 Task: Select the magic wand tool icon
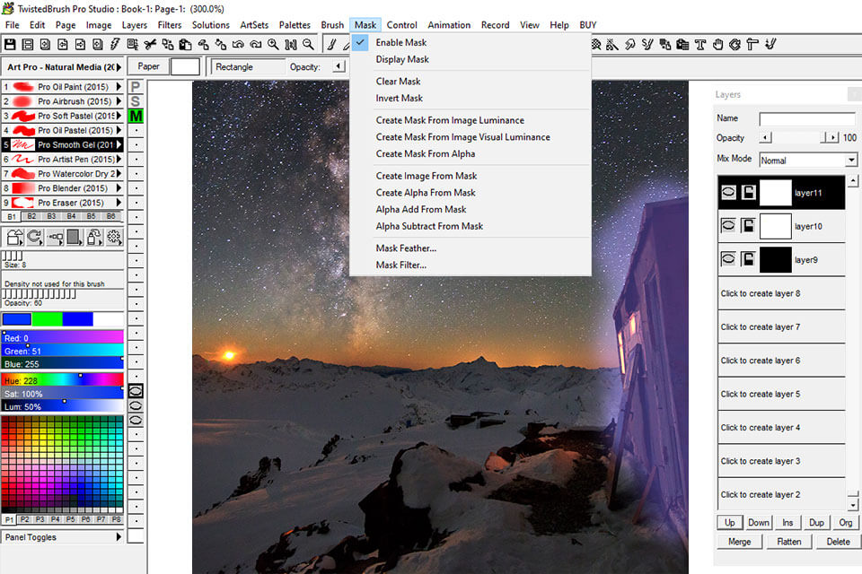[611, 45]
